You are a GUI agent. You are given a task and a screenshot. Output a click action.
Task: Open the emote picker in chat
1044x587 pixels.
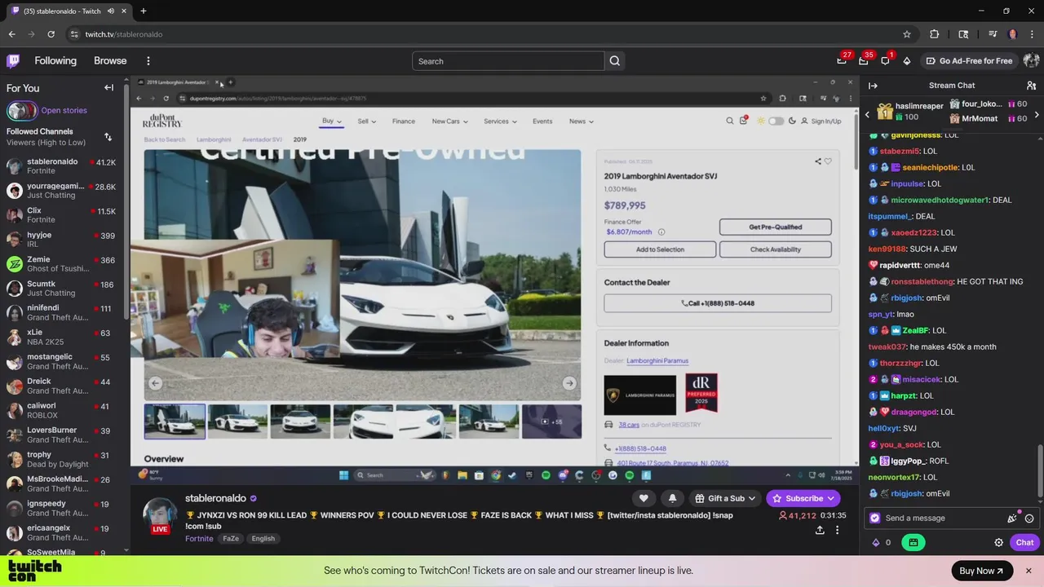[x=1029, y=519]
